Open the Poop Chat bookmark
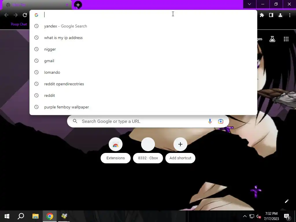This screenshot has width=296, height=222. (x=19, y=24)
